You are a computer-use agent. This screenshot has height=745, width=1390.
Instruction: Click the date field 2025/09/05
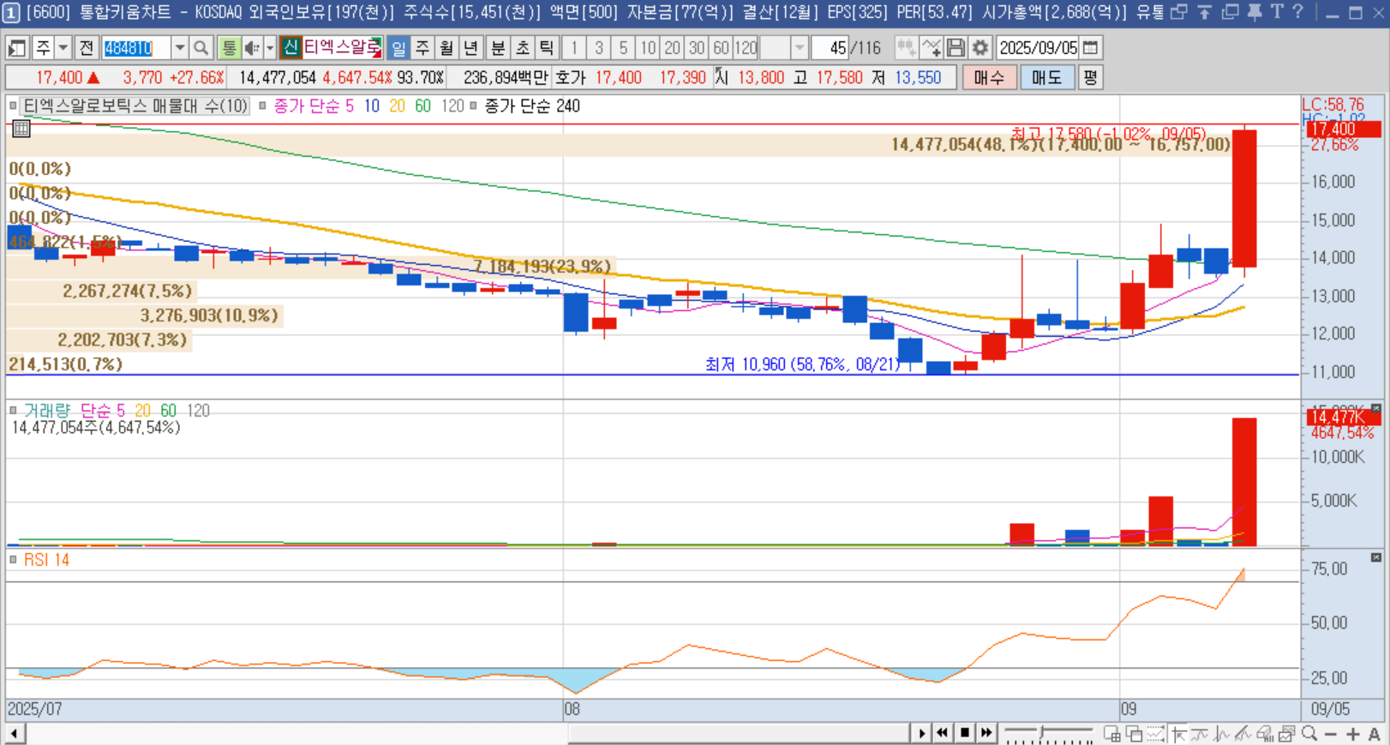click(x=1038, y=48)
